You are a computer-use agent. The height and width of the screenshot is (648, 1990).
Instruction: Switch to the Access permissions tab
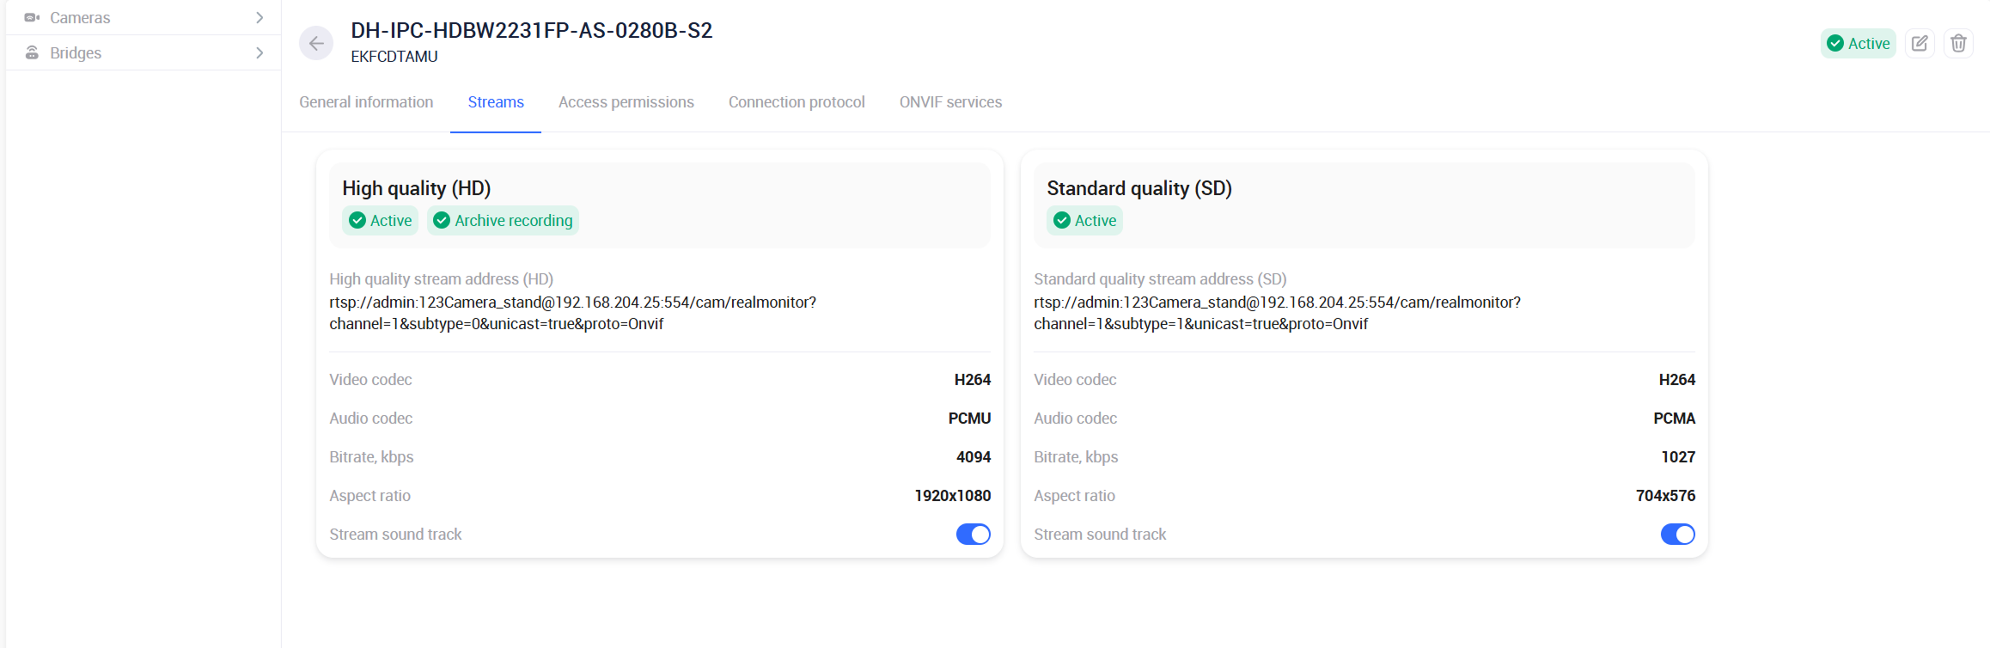(x=626, y=102)
